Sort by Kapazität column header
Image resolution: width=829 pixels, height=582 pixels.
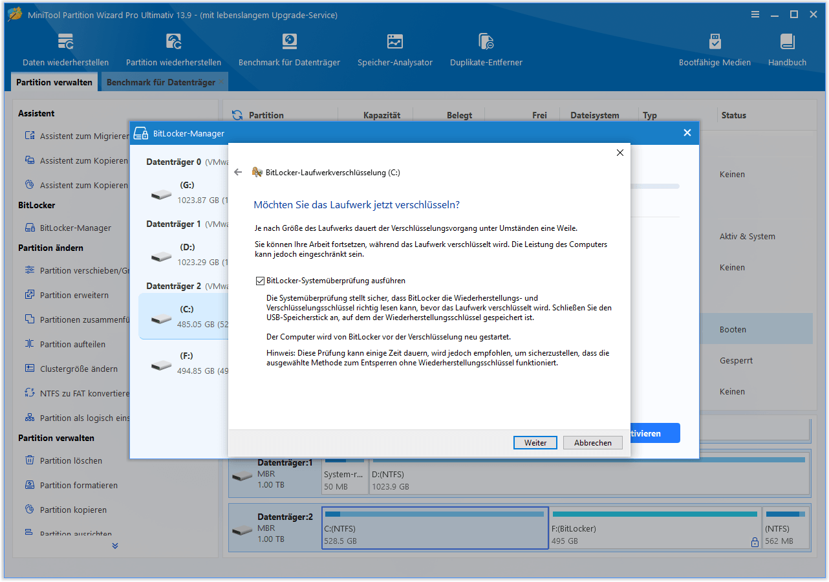[x=382, y=115]
